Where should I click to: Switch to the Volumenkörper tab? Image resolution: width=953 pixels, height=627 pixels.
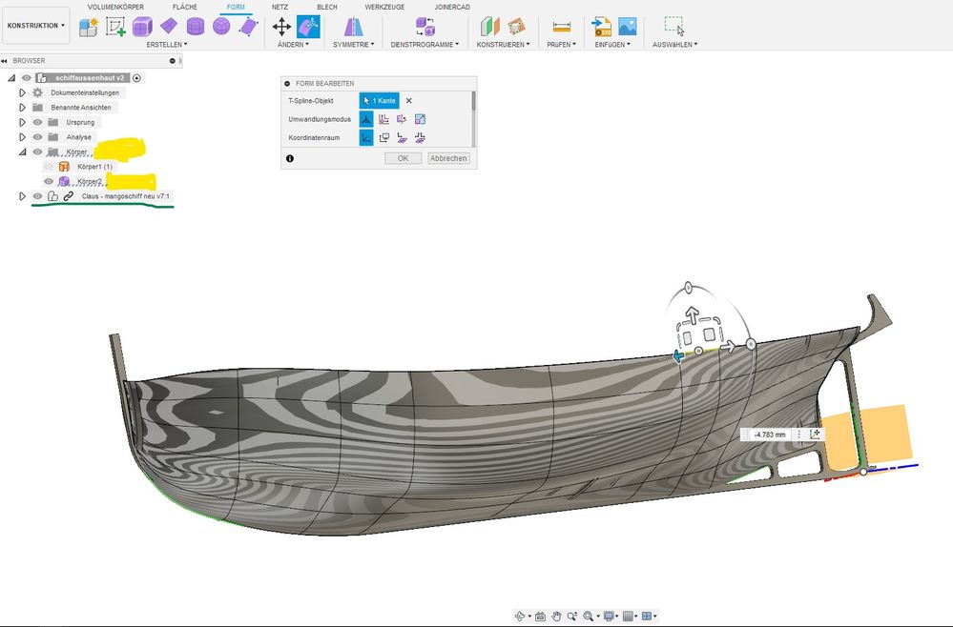click(x=115, y=8)
